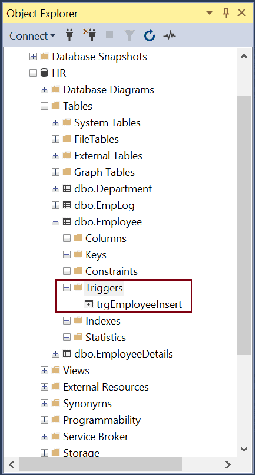Click the Indexes folder icon

pyautogui.click(x=78, y=320)
